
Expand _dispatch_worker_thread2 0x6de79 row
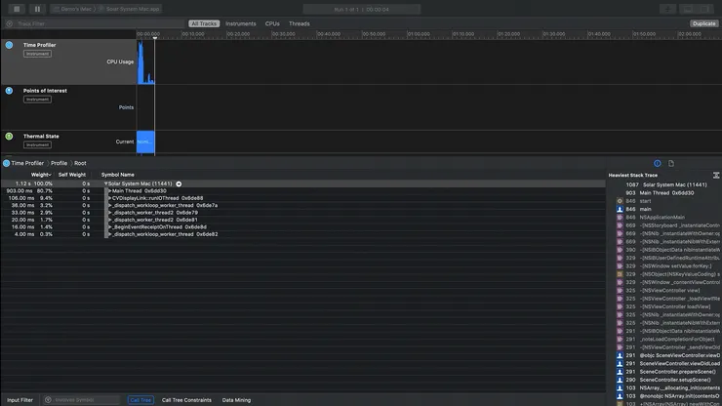pos(109,213)
